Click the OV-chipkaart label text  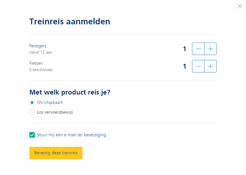coord(50,103)
